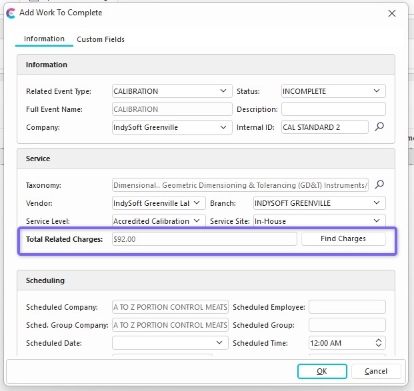Screen dimensions: 414x391
Task: Click the application logo in title bar
Action: click(10, 13)
